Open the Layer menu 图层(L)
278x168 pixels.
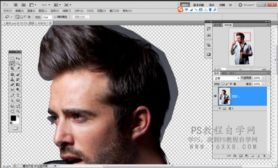[x=43, y=11]
